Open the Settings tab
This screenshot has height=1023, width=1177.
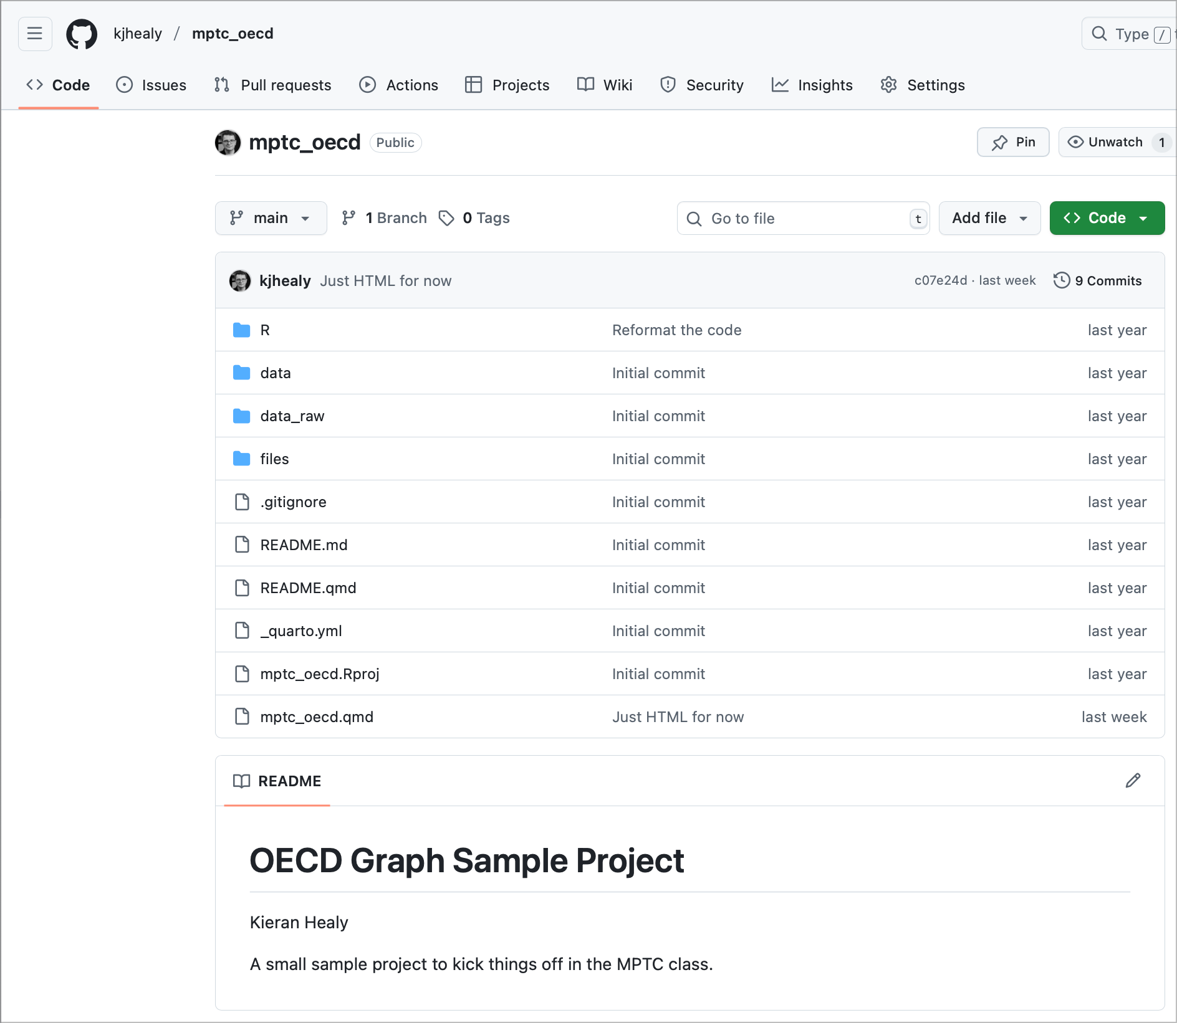click(923, 85)
